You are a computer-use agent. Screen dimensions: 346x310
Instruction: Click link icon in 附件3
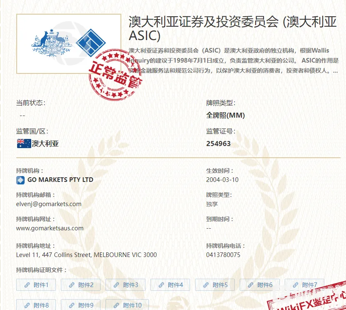(116, 285)
